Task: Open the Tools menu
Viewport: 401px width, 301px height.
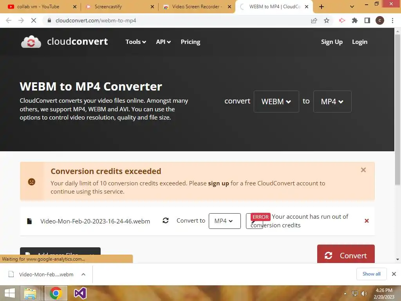Action: point(135,42)
